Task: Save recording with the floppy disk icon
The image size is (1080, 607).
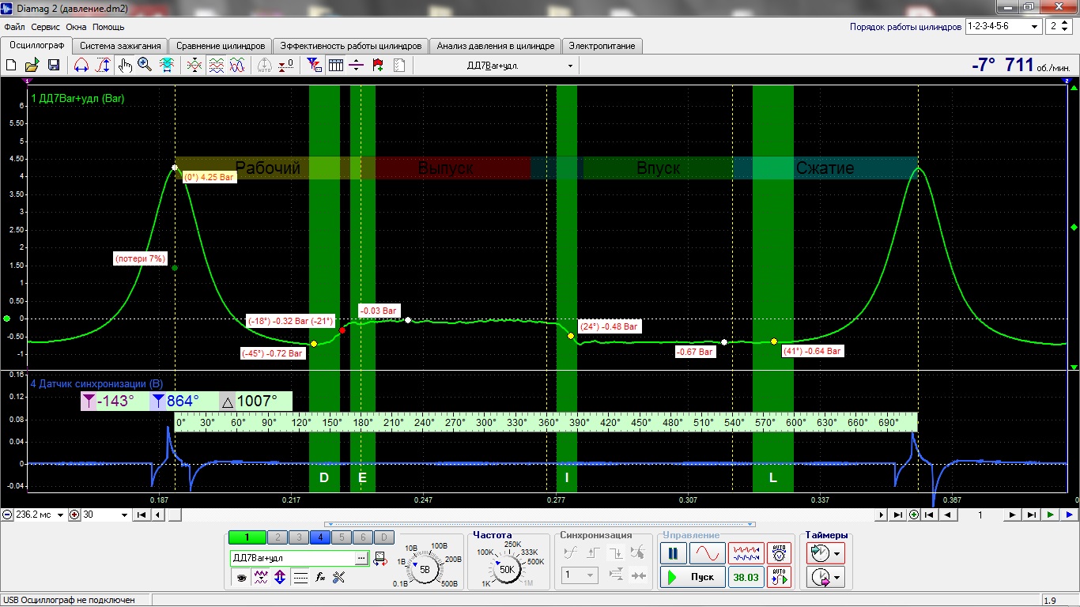Action: pyautogui.click(x=53, y=66)
